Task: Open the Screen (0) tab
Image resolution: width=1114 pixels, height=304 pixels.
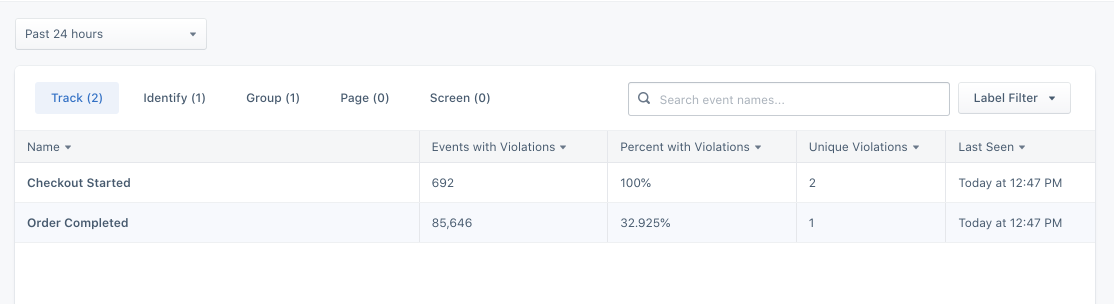Action: click(x=460, y=98)
